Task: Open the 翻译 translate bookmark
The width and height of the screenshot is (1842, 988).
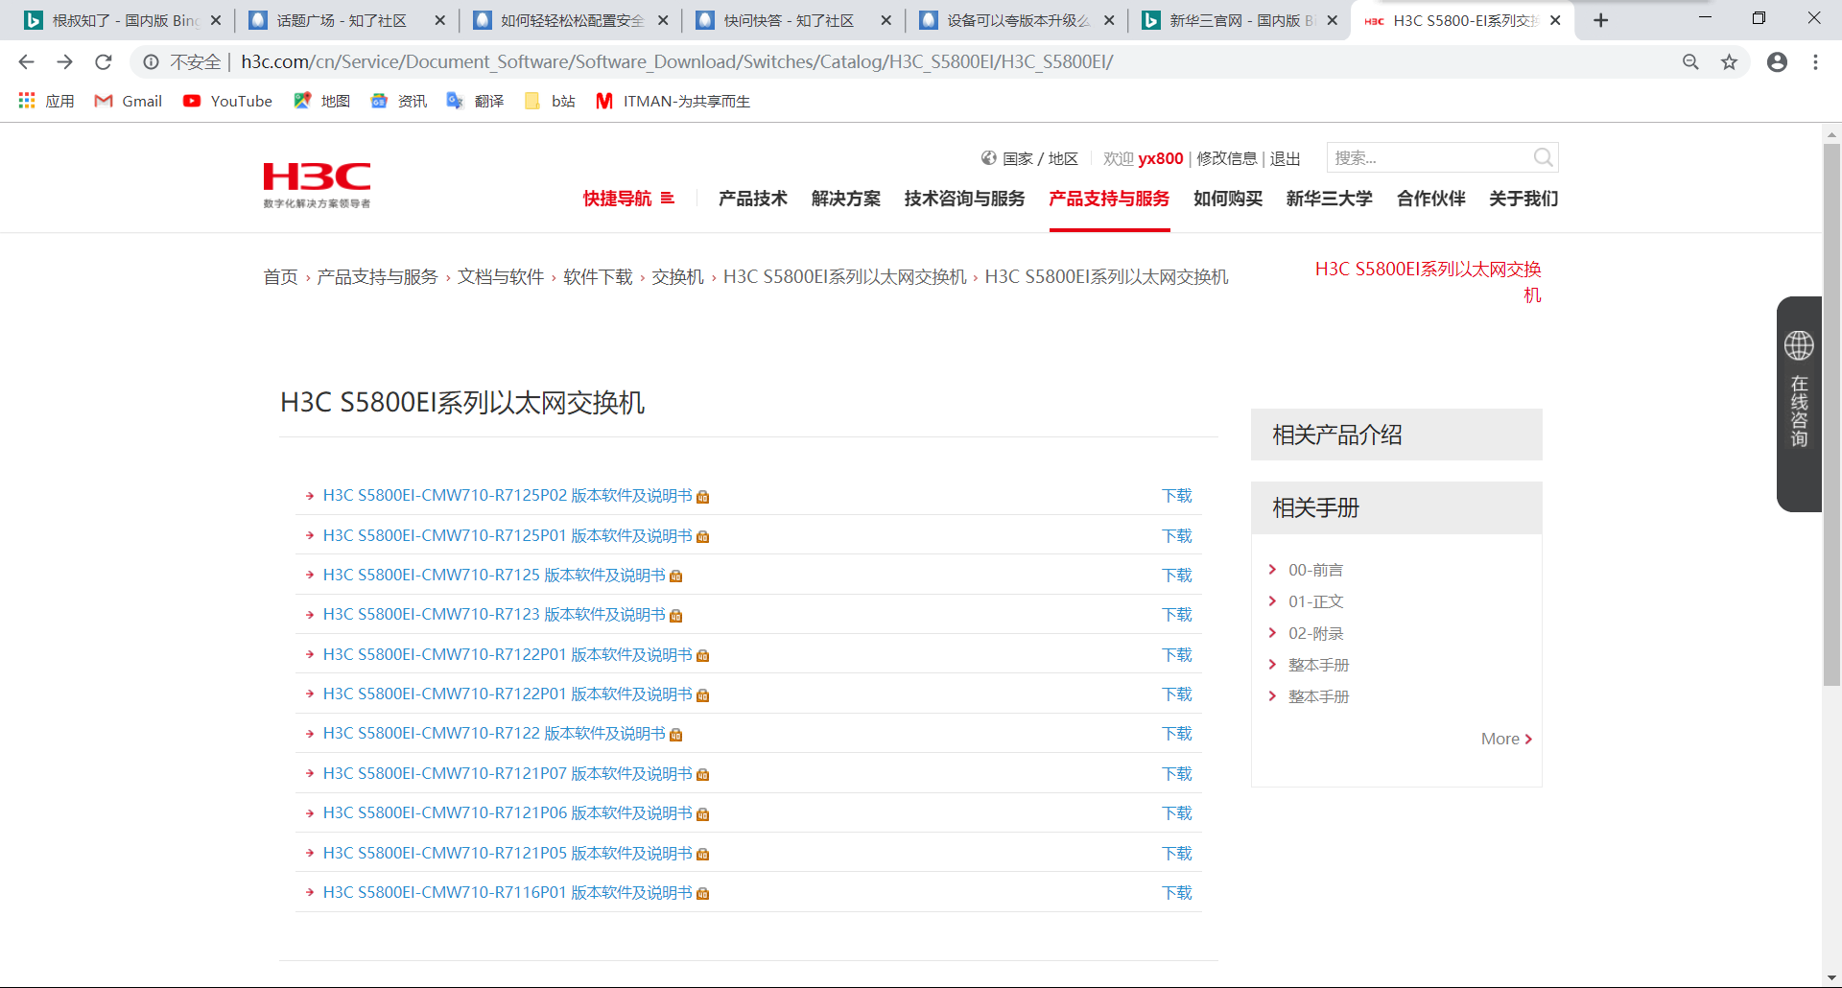Action: pos(475,101)
